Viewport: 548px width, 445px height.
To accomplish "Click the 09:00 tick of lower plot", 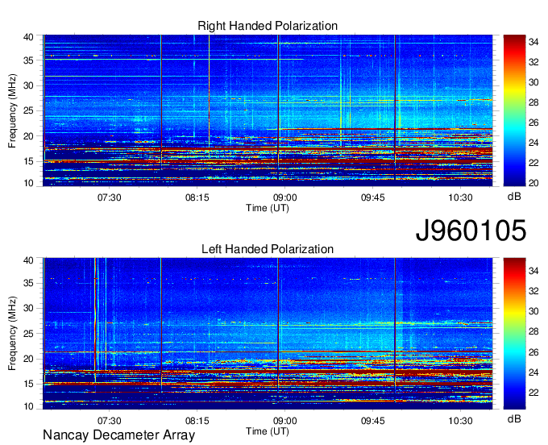I will point(284,421).
